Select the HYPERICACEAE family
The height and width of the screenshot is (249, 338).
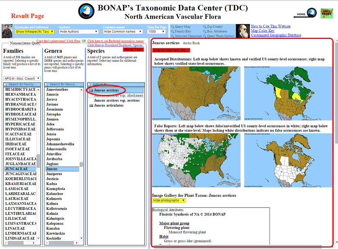click(20, 124)
